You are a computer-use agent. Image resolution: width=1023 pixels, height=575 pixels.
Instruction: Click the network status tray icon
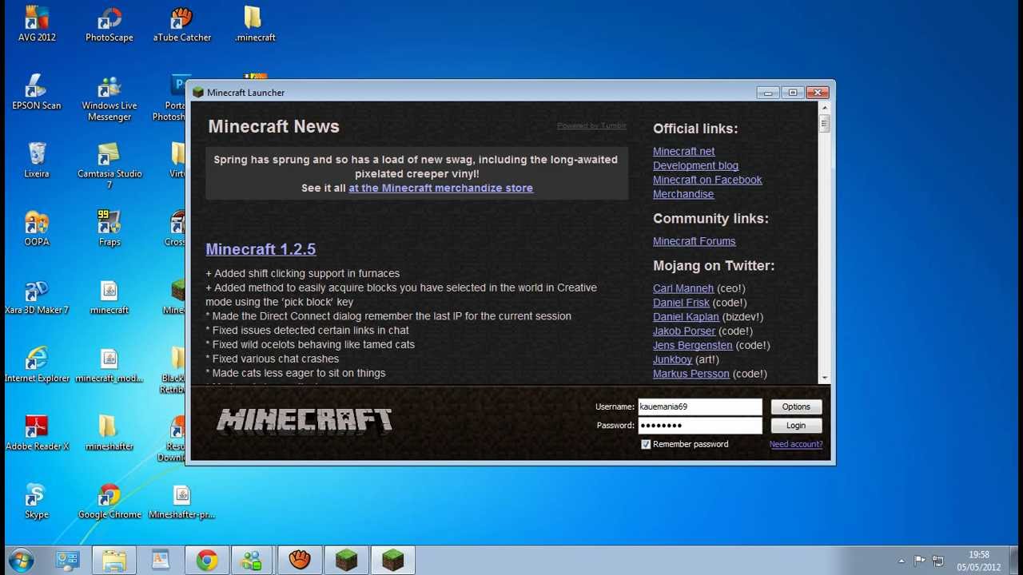[x=937, y=561]
